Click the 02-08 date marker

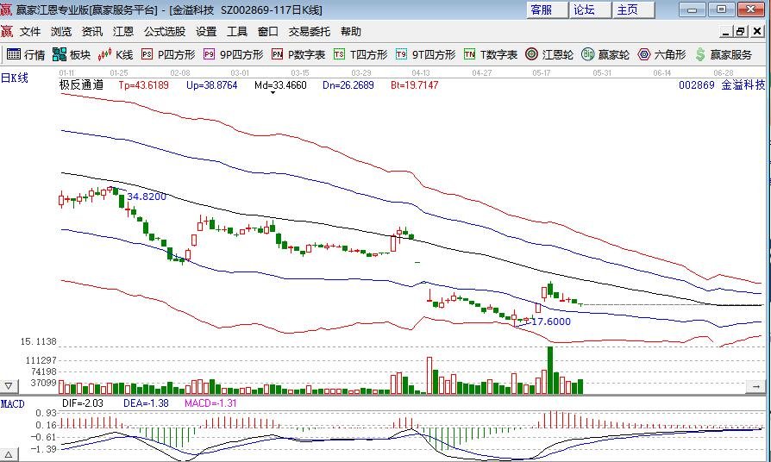[x=180, y=72]
